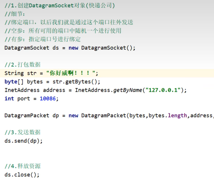This screenshot has height=183, width=214.
Task: Click comment line "//1.创建DatagramSocket对象(快递公司)"
Action: pos(60,6)
